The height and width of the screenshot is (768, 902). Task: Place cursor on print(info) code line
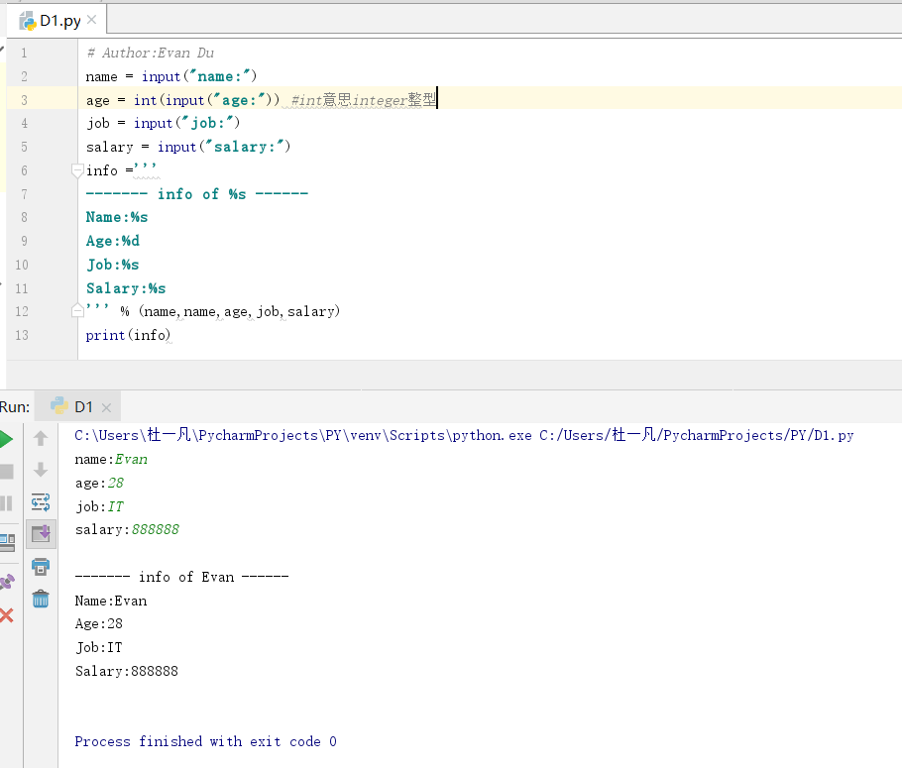tap(129, 335)
